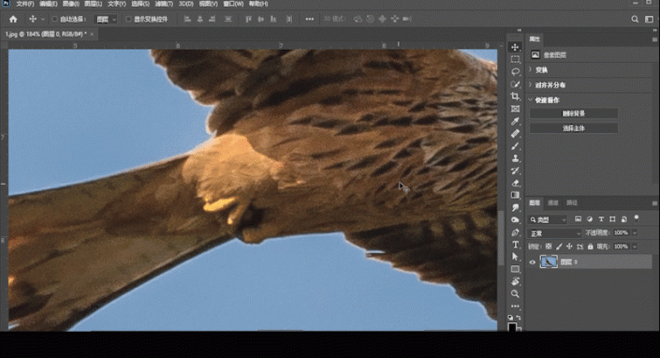The height and width of the screenshot is (358, 660).
Task: Select the Pen tool
Action: tap(515, 232)
